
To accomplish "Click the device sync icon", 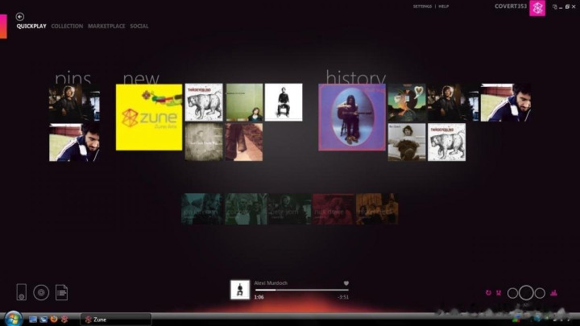I will click(x=22, y=292).
